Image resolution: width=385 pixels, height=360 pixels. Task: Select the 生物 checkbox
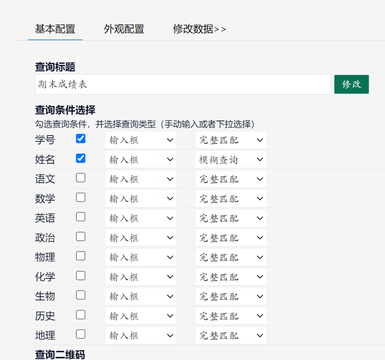pyautogui.click(x=81, y=295)
